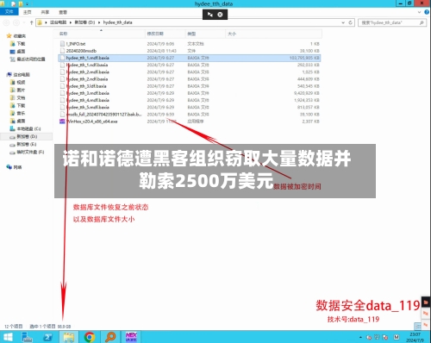Launch Google Chrome from the taskbar
The height and width of the screenshot is (343, 431).
90,337
